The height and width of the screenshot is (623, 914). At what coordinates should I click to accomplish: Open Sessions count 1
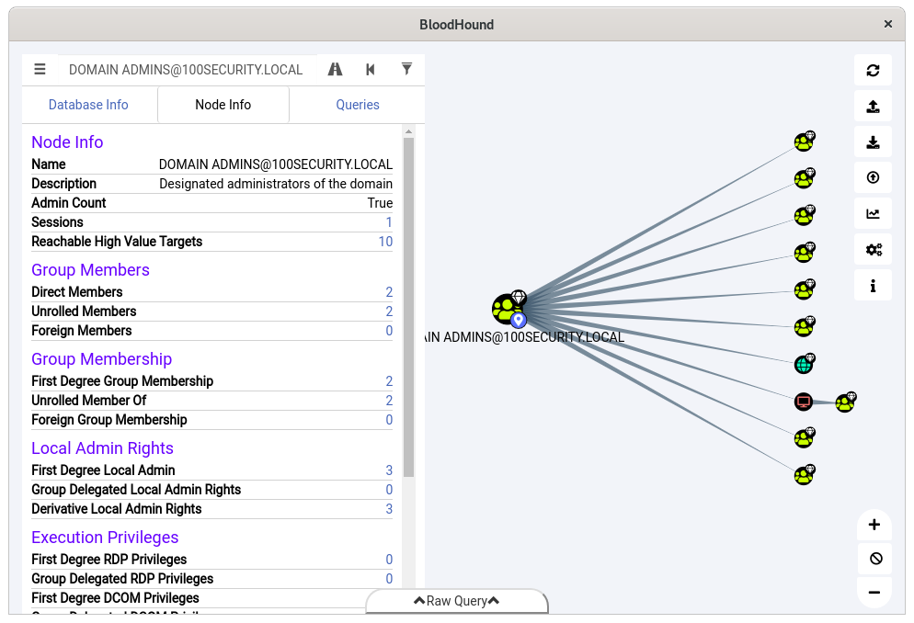(x=389, y=222)
